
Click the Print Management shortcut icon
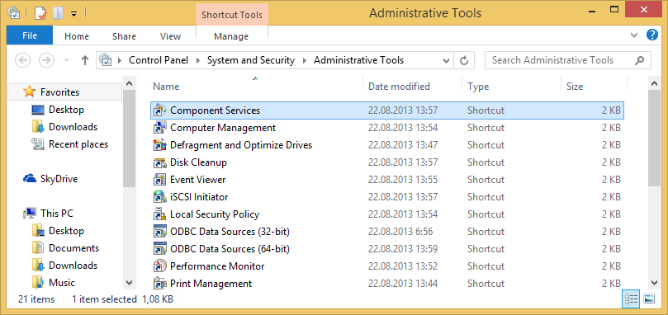pos(159,283)
